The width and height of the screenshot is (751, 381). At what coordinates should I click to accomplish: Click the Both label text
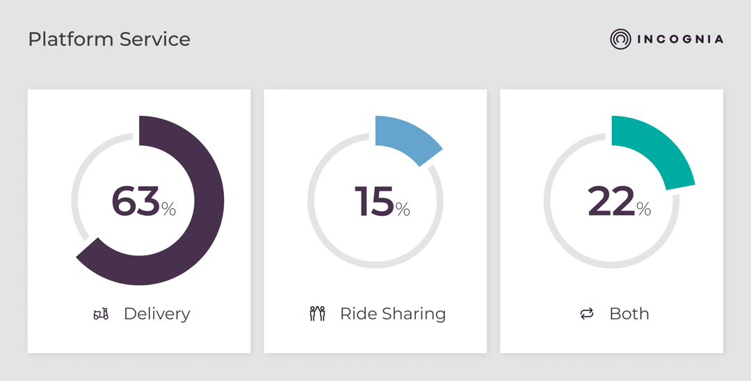coord(629,314)
